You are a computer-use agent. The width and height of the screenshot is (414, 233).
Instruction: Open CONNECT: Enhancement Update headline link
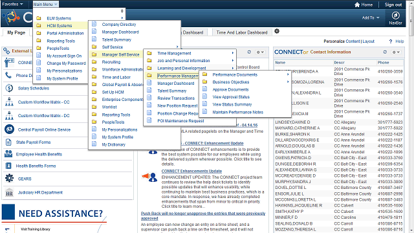point(214,143)
